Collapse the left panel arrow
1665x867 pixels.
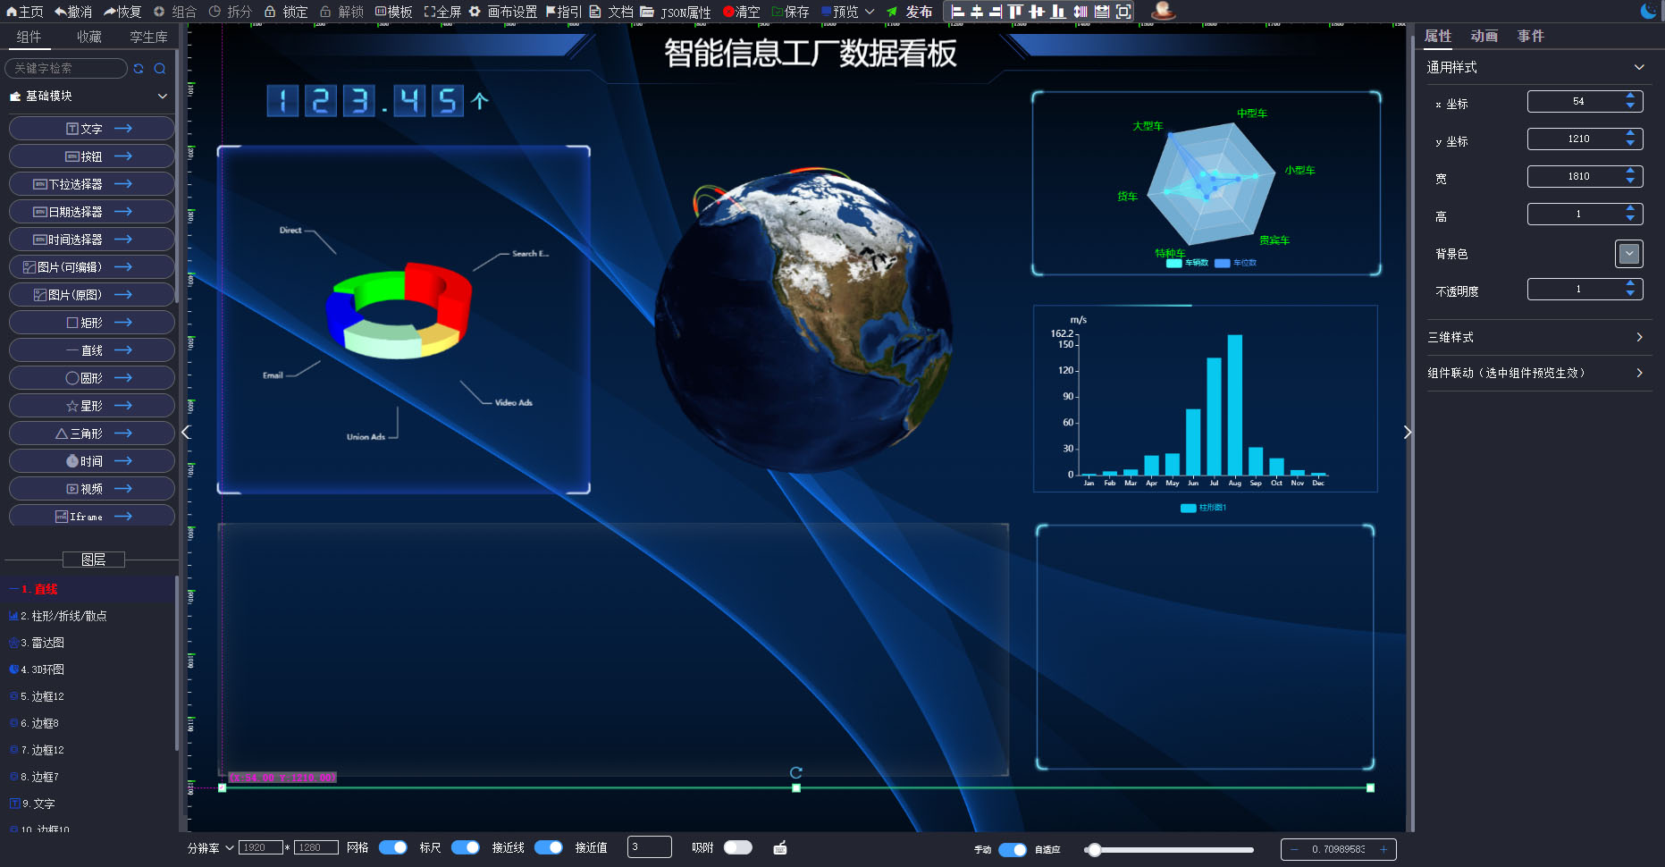click(186, 433)
